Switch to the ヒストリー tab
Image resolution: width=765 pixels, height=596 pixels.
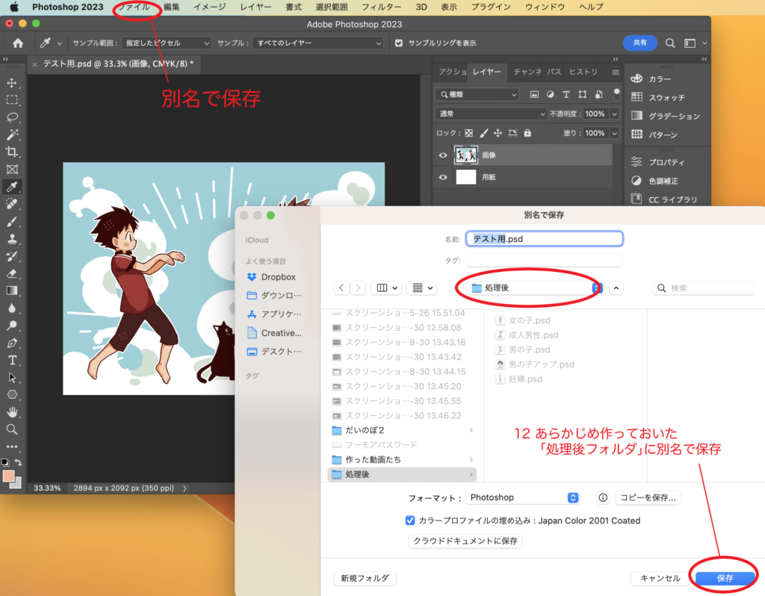pos(583,72)
